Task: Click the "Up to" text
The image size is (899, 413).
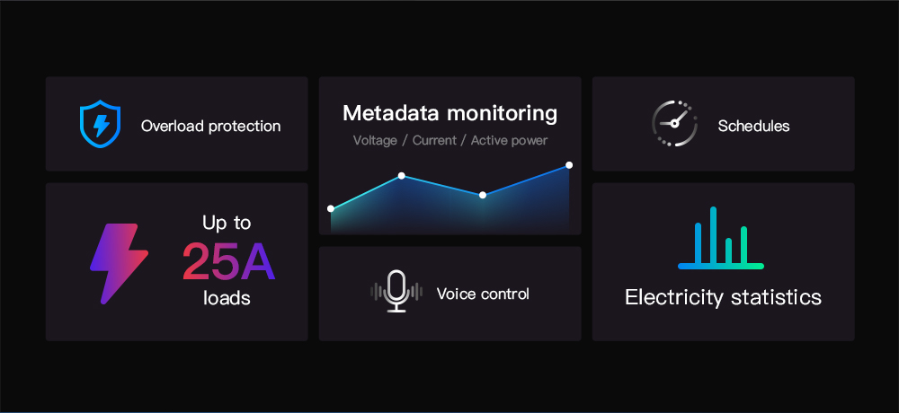Action: (x=227, y=222)
